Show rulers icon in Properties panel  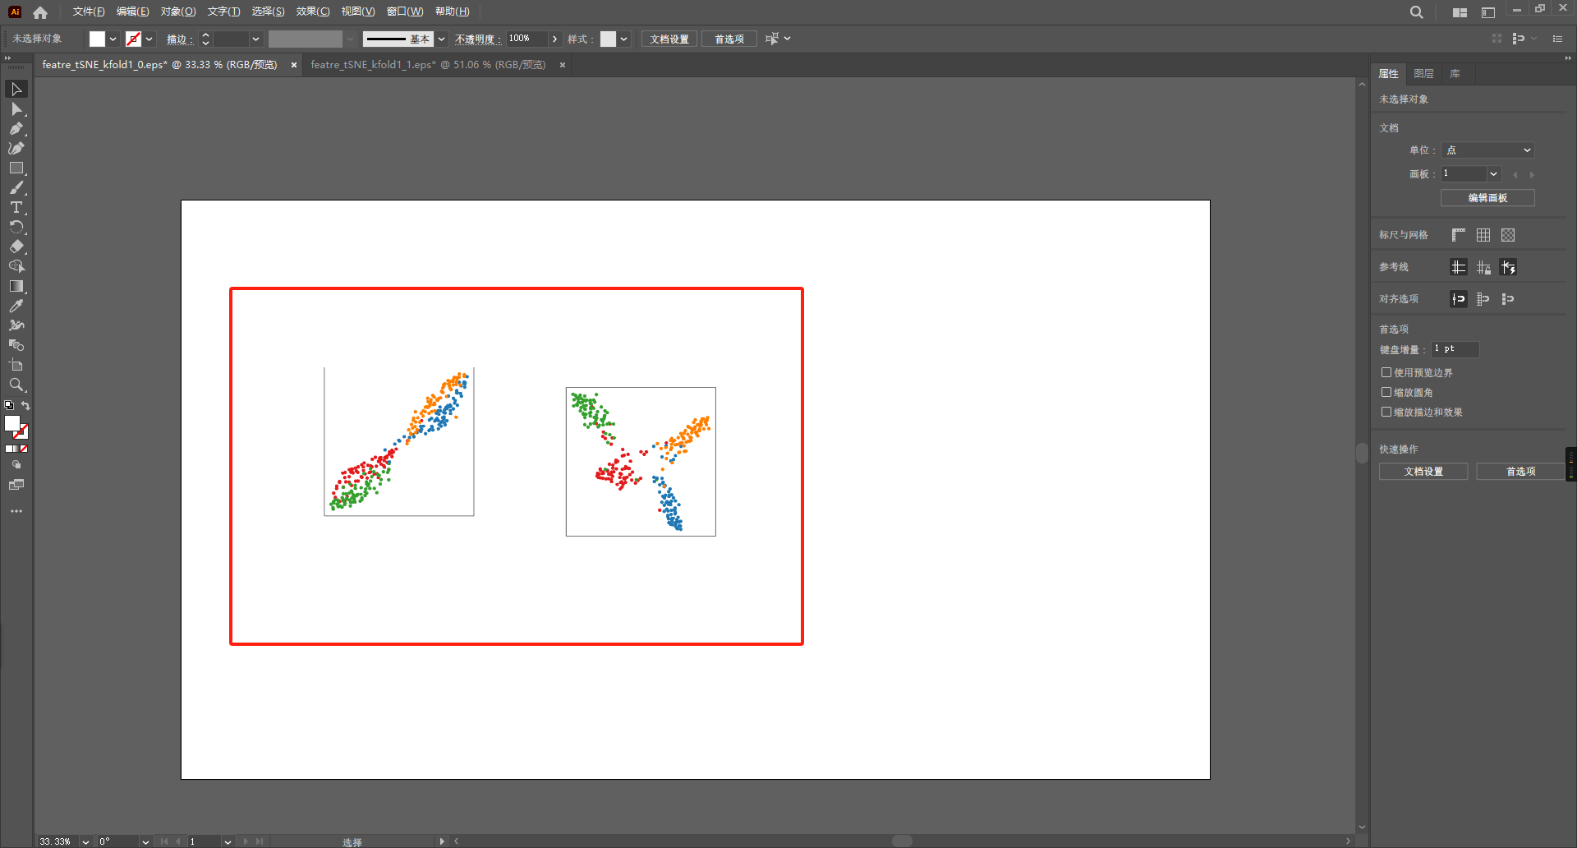1459,235
